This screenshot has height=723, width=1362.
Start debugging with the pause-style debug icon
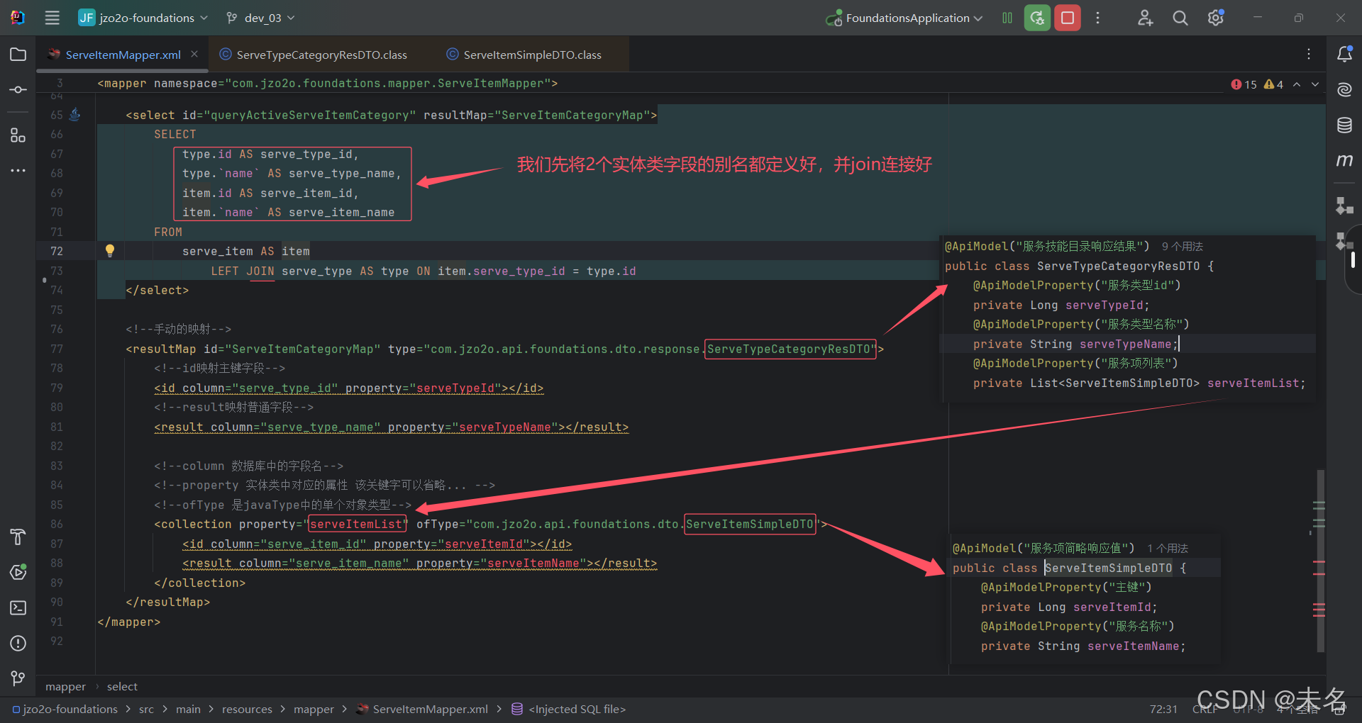pos(1007,18)
